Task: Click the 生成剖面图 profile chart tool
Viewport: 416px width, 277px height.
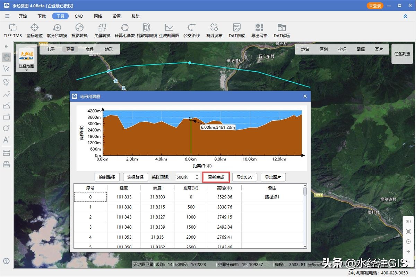Action: coord(169,28)
